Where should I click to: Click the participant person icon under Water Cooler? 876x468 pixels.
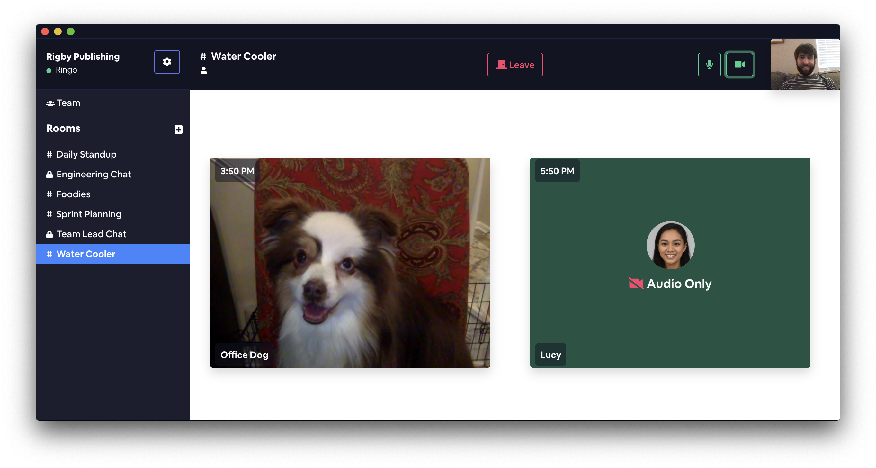pos(204,70)
